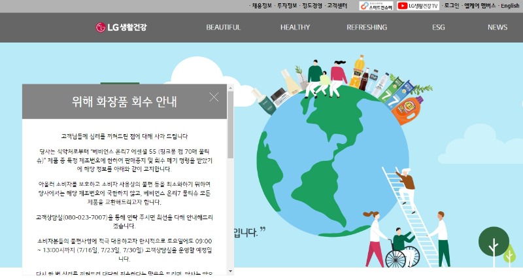This screenshot has height=280, width=523.
Task: Click the popup scrollbar thumb
Action: coord(231,124)
